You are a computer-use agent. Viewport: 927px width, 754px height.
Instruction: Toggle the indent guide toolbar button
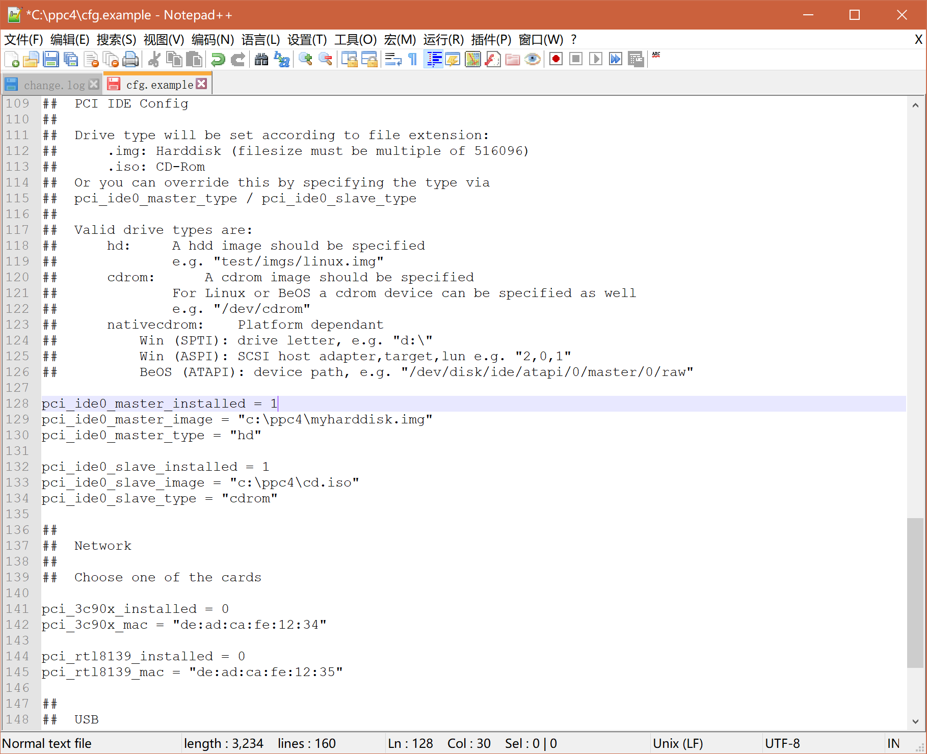coord(434,60)
